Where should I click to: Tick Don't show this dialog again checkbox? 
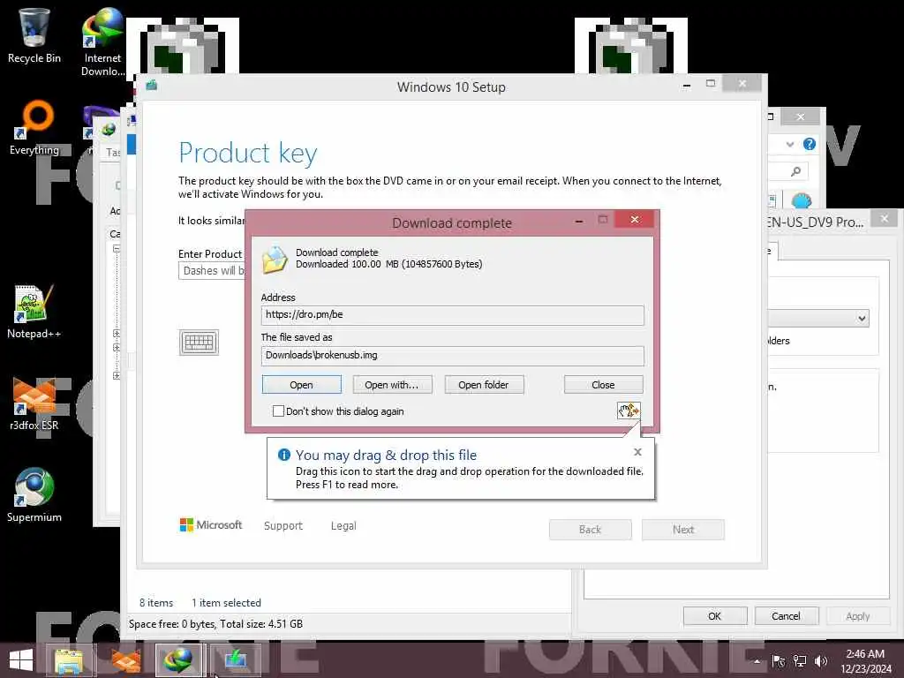tap(278, 411)
